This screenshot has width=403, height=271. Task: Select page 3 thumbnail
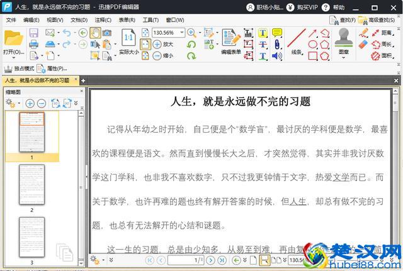(32, 237)
